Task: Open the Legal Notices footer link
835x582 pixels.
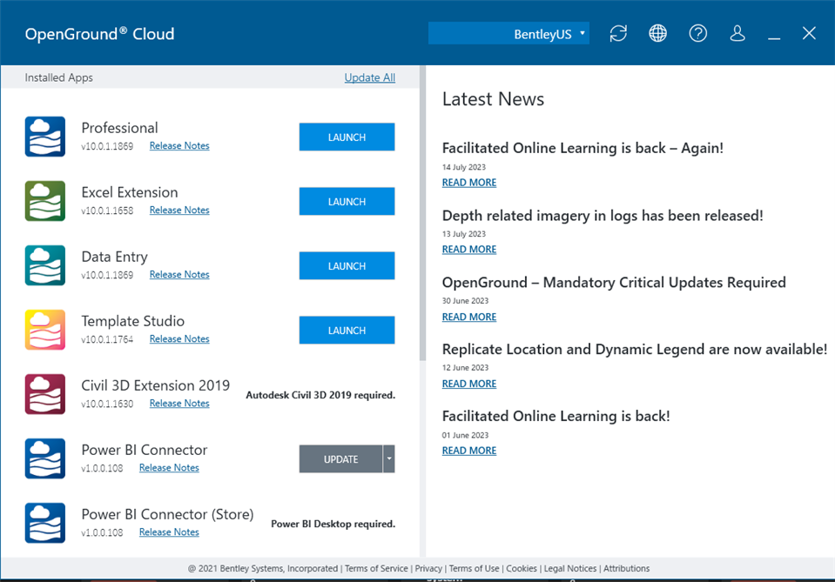Action: point(570,568)
